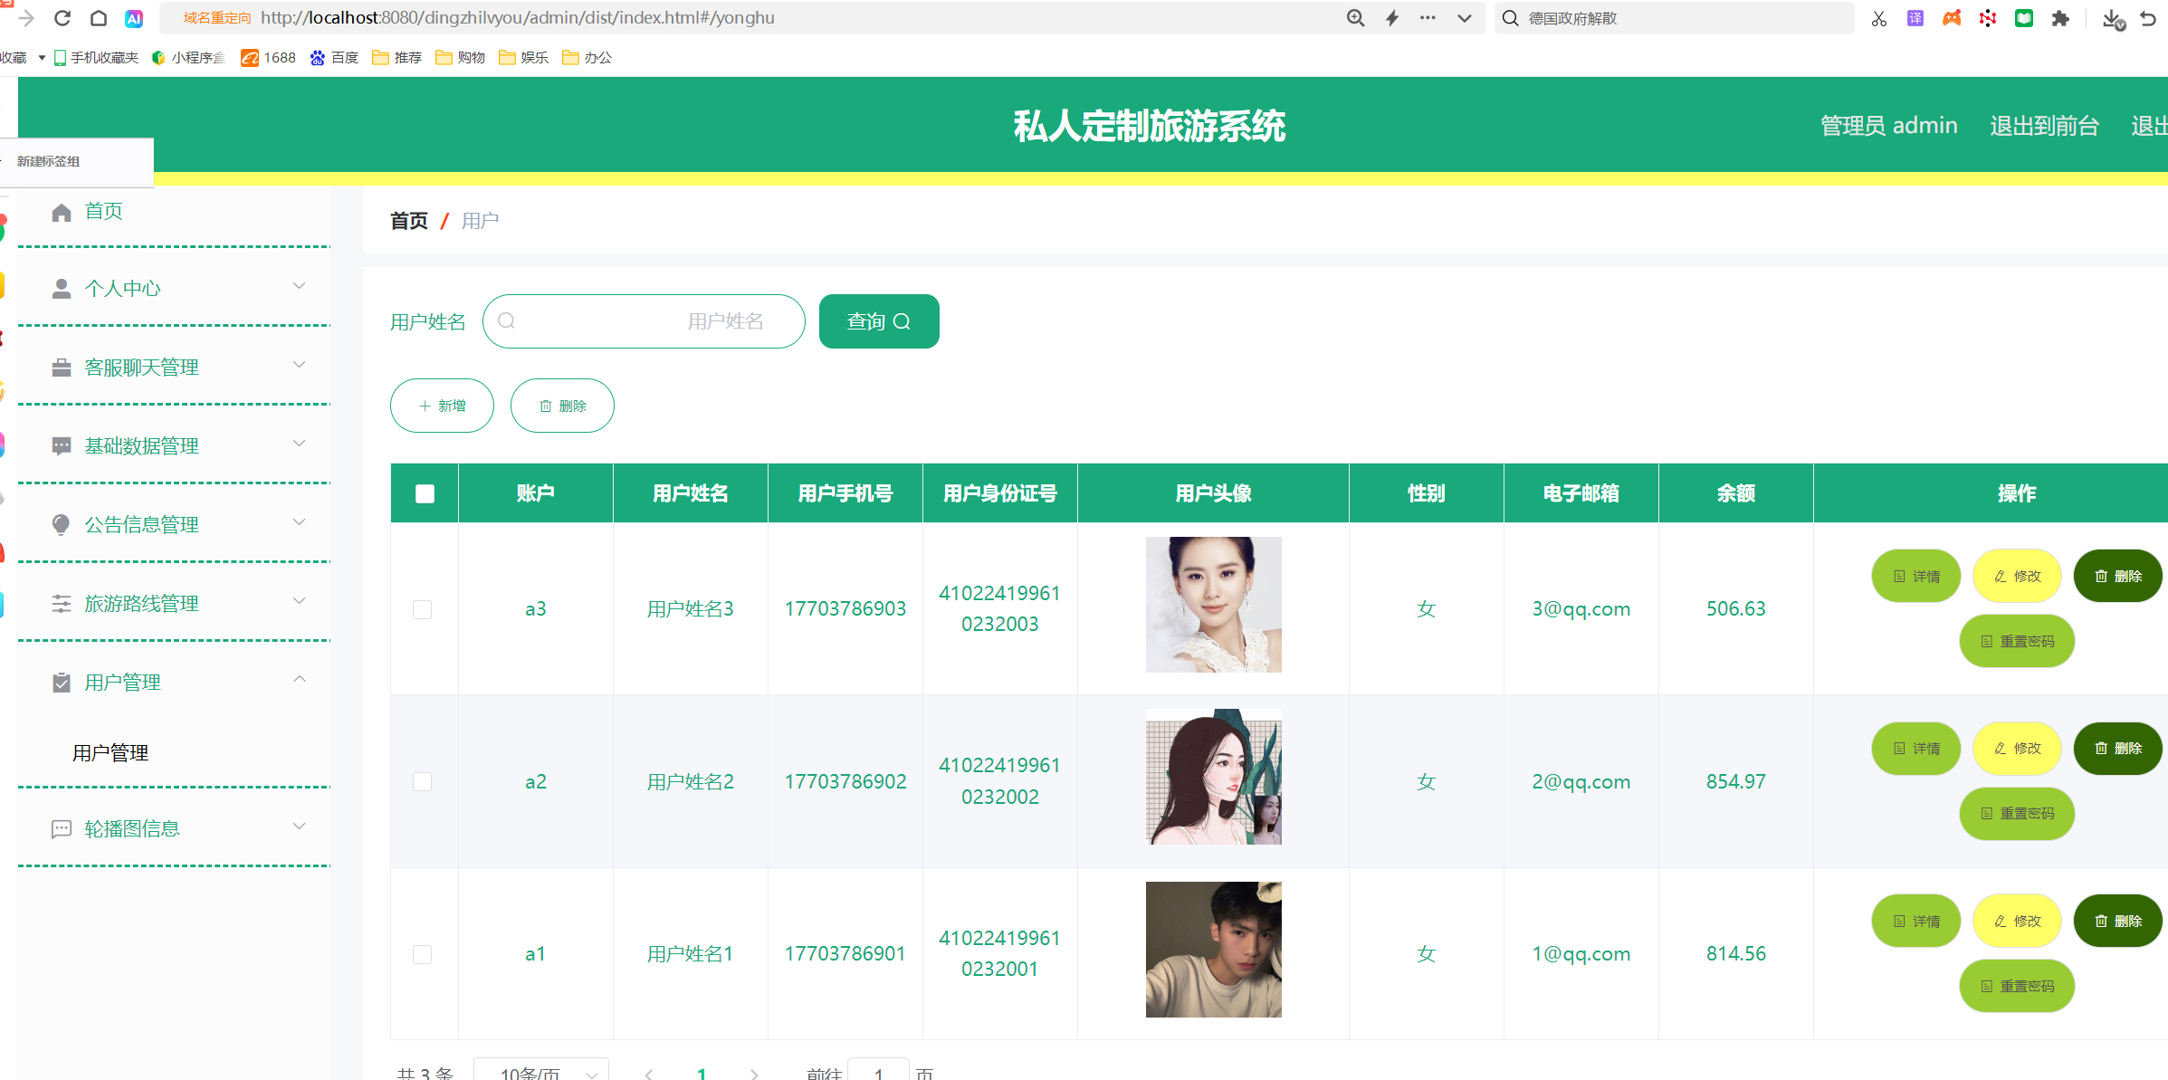Open the browser extensions puzzle icon
This screenshot has width=2168, height=1080.
tap(2060, 18)
